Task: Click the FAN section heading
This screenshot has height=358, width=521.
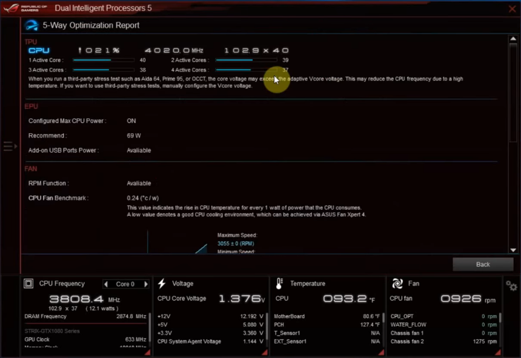Action: tap(31, 169)
